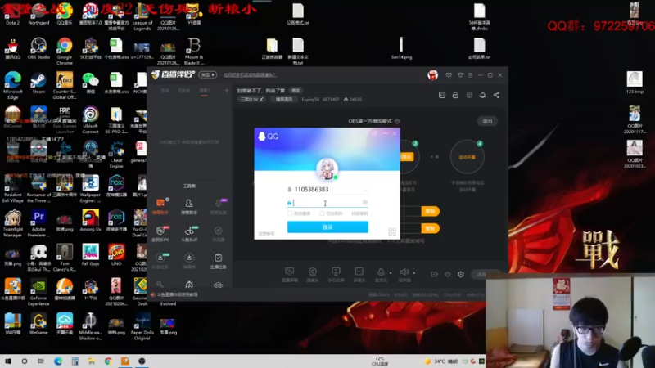The height and width of the screenshot is (368, 655).
Task: Click the 注册帐号 register account link in QQ
Action: pyautogui.click(x=266, y=234)
